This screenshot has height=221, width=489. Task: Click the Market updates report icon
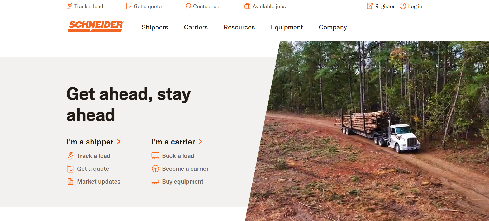click(70, 182)
